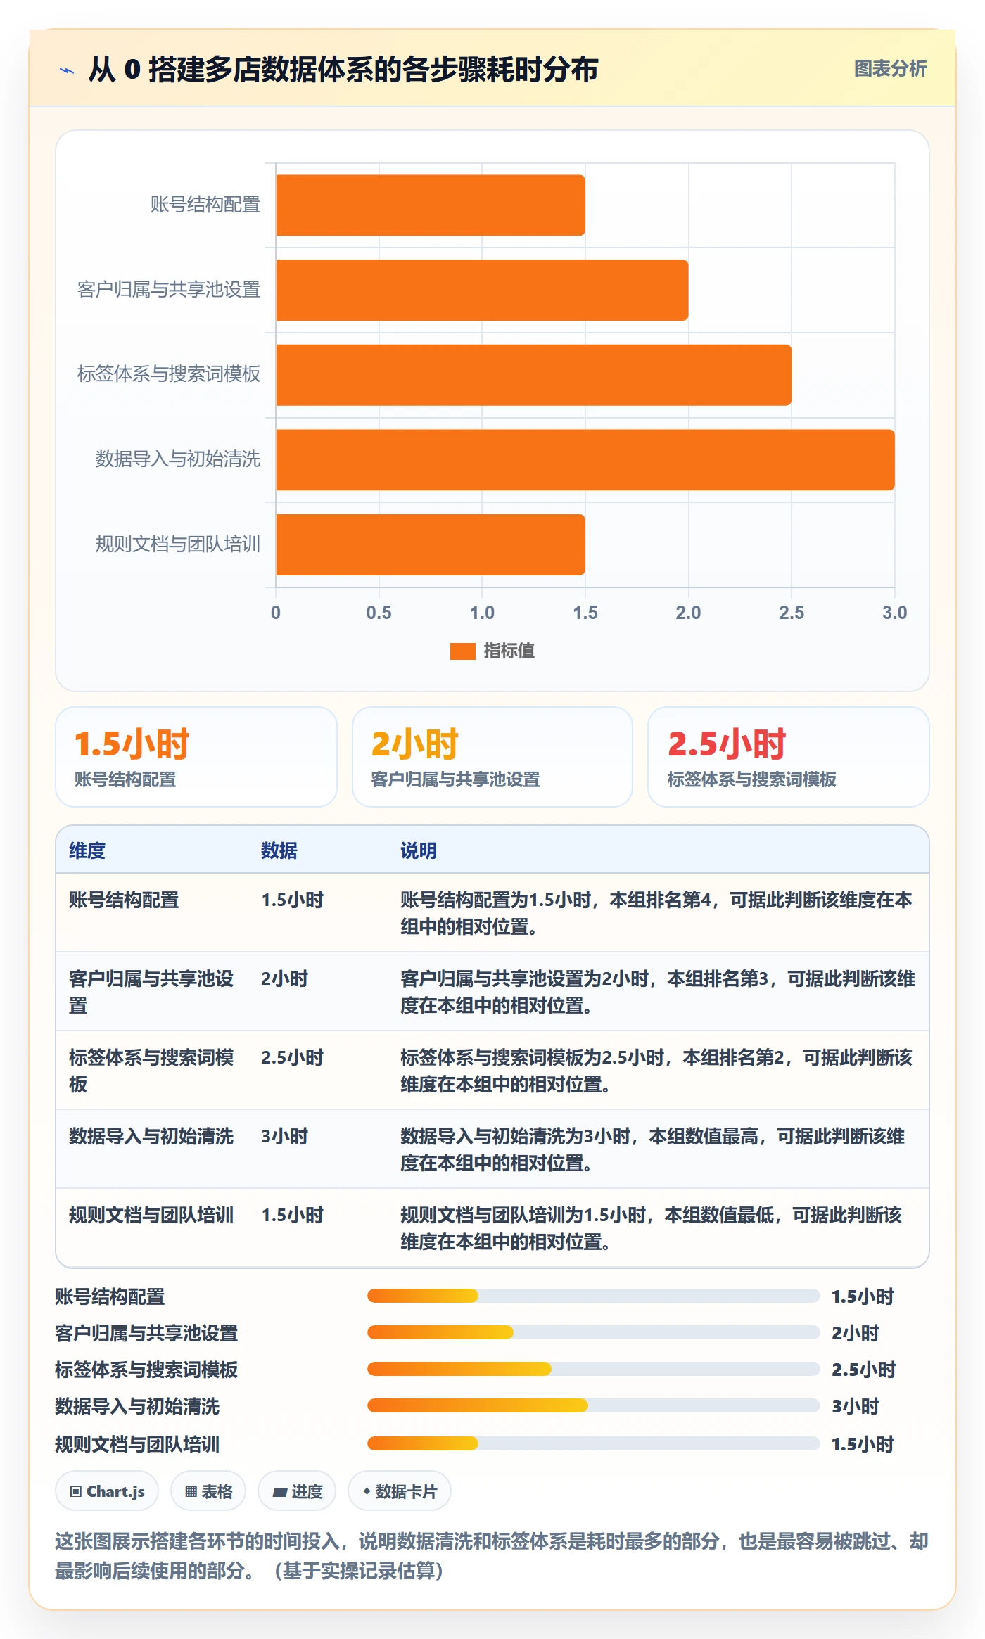Viewport: 985px width, 1639px height.
Task: Click the summary paragraph starting with 这张图展示
Action: point(492,1555)
